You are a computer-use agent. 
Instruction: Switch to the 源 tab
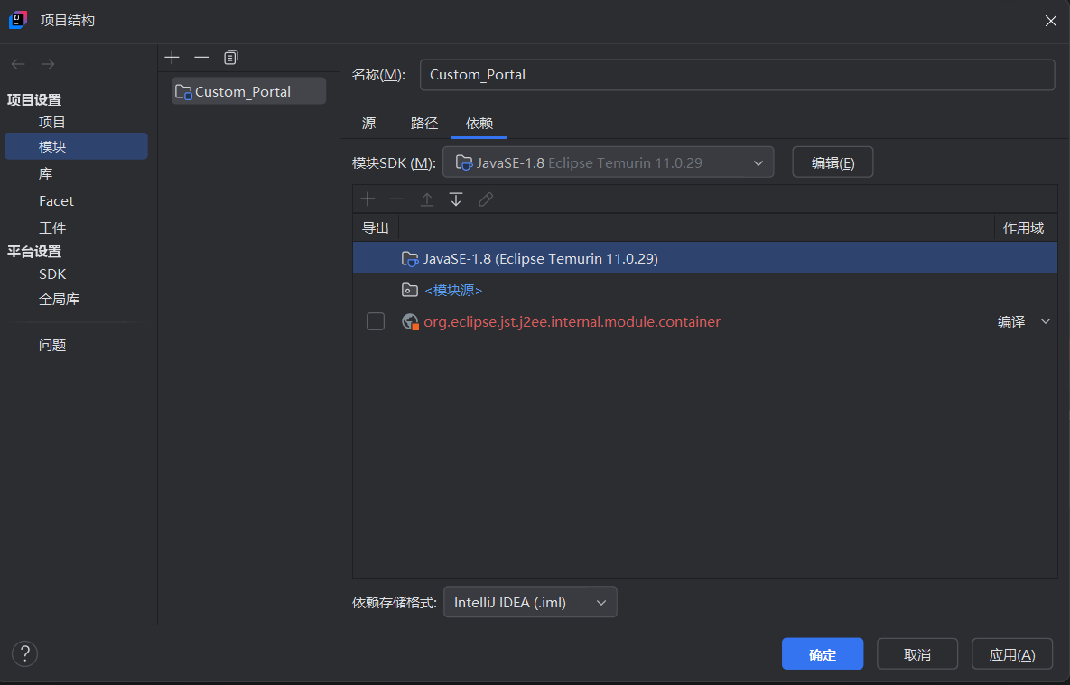pos(368,123)
